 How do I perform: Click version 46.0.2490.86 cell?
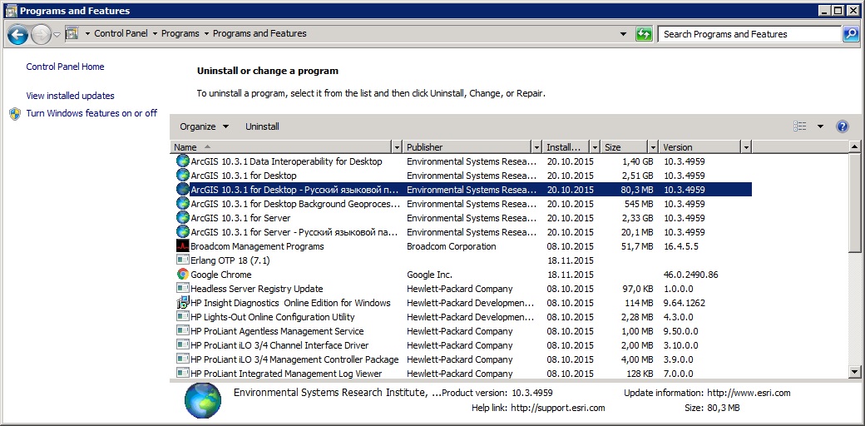pyautogui.click(x=690, y=275)
